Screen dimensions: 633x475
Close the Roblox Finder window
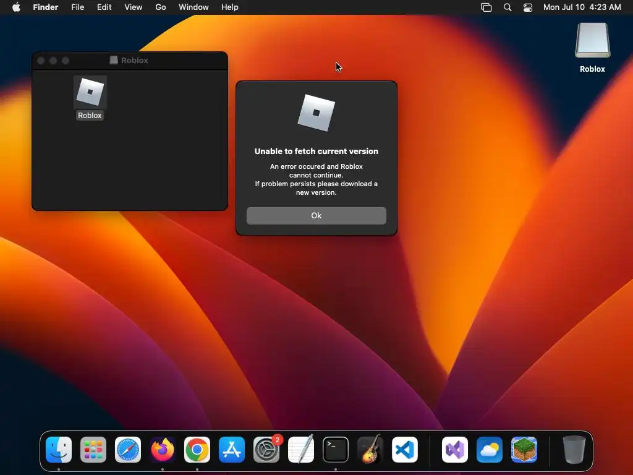(x=41, y=61)
